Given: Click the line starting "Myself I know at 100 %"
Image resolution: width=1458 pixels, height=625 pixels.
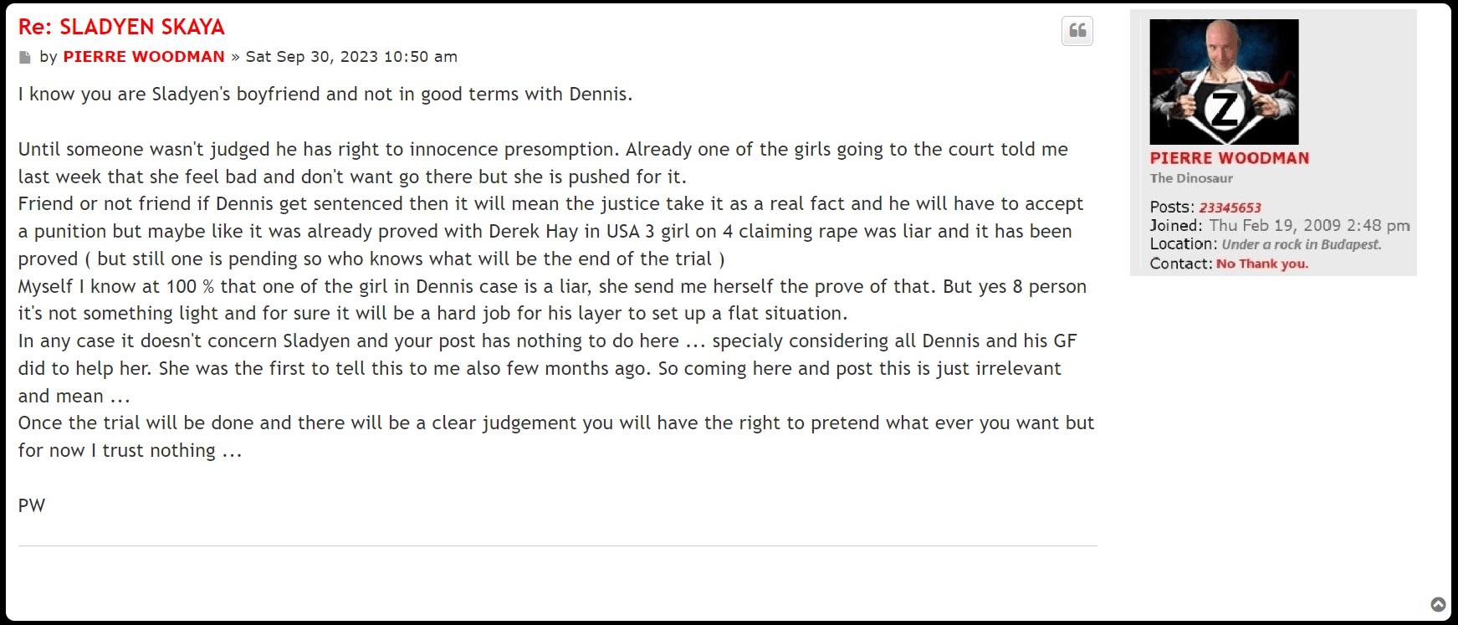Looking at the screenshot, I should click(x=552, y=286).
